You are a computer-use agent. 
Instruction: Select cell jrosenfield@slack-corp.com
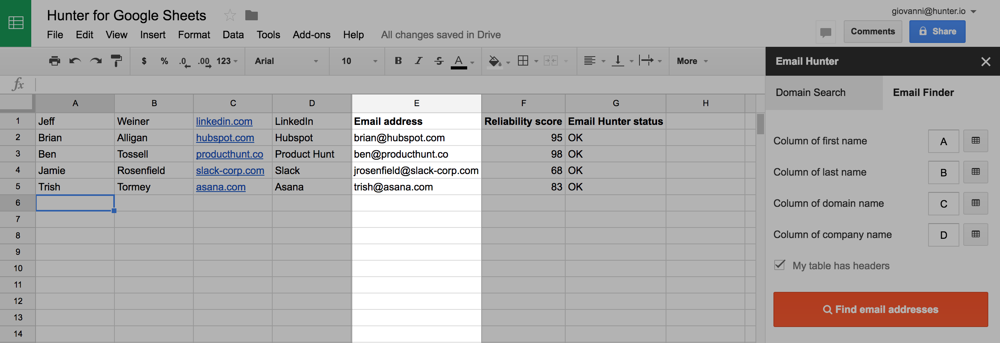point(416,171)
